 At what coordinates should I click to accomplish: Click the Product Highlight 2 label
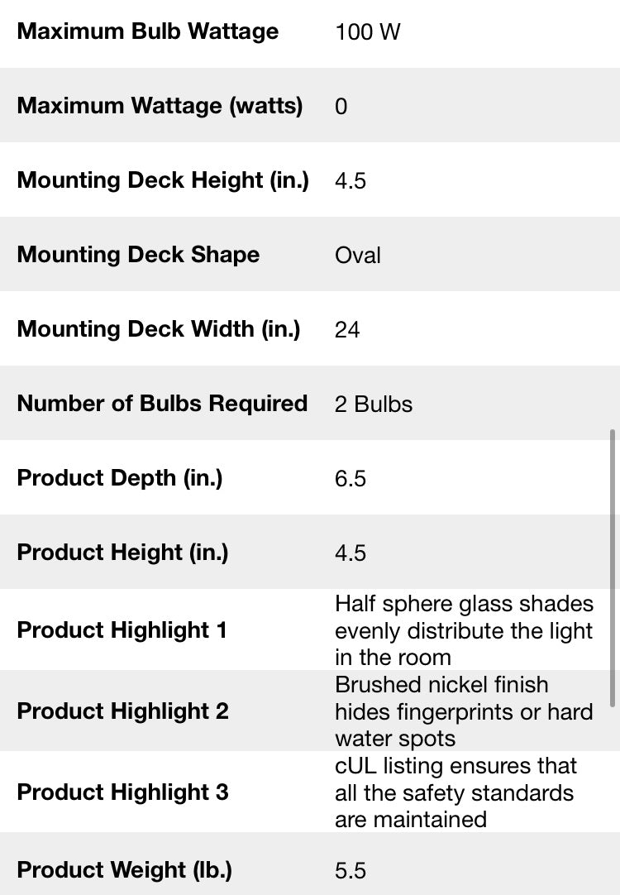coord(122,711)
